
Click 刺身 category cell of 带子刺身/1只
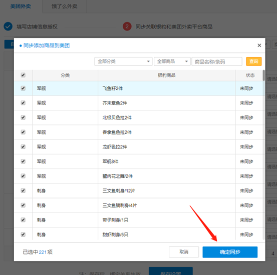click(65, 220)
